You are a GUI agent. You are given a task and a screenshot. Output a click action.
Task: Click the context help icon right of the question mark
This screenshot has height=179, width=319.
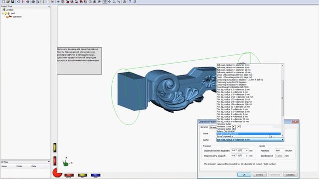(x=135, y=1)
